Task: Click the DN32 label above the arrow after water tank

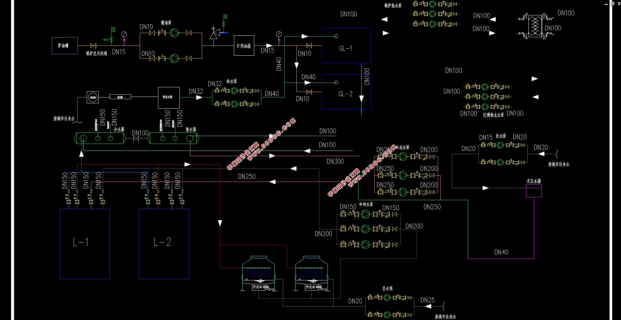Action: click(196, 91)
